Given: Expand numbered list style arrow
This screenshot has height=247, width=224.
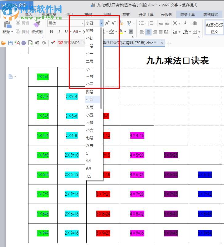Looking at the screenshot, I should click(x=155, y=23).
